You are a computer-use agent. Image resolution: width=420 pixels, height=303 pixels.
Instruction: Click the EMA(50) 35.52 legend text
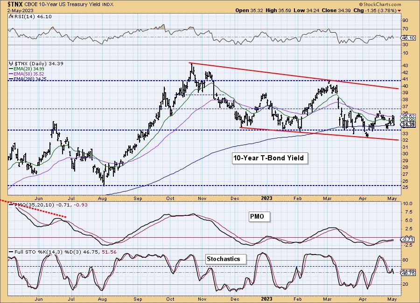[28, 74]
